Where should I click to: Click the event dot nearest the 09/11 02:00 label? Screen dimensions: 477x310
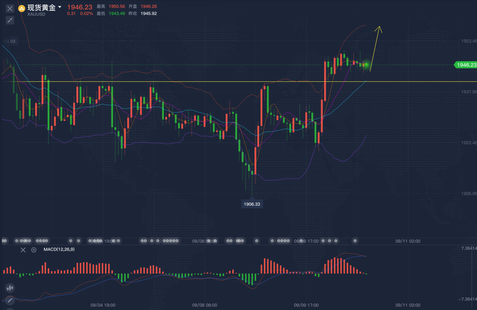tap(355, 240)
